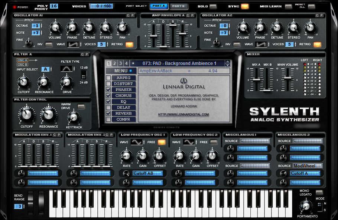Click Filter A Cutoff knob
This screenshot has height=220, width=338.
click(x=23, y=82)
